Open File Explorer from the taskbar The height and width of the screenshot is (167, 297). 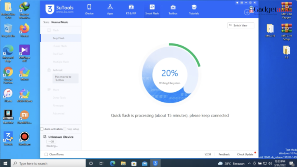click(123, 163)
